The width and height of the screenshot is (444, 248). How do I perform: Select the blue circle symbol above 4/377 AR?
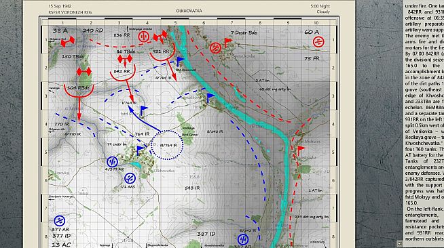(112, 162)
